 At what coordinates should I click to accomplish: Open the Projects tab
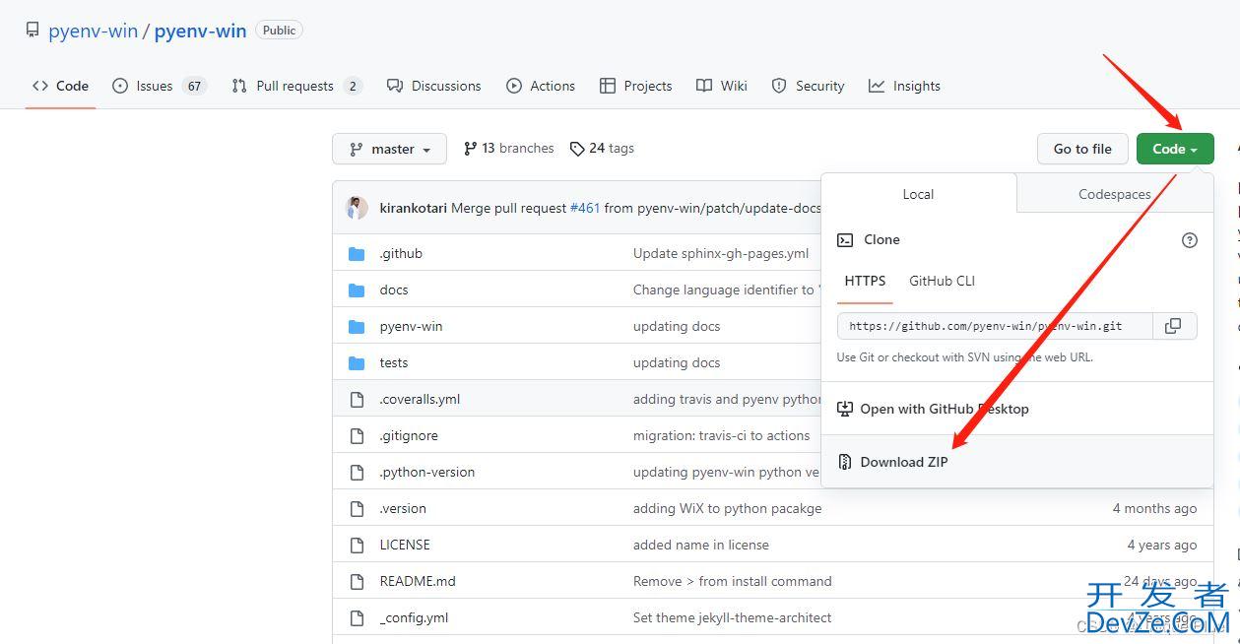tap(636, 86)
